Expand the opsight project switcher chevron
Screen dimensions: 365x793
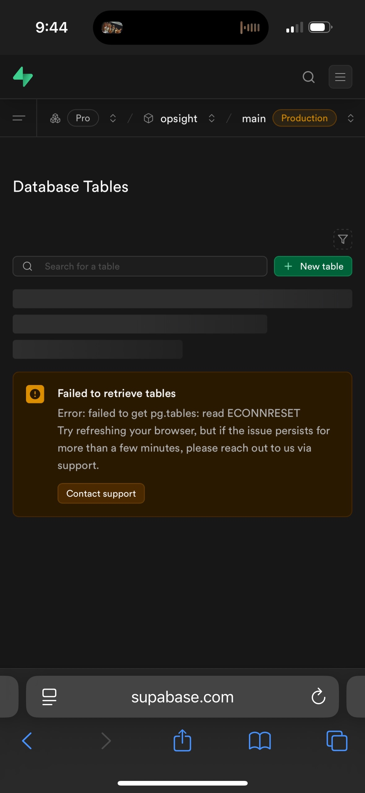[212, 118]
